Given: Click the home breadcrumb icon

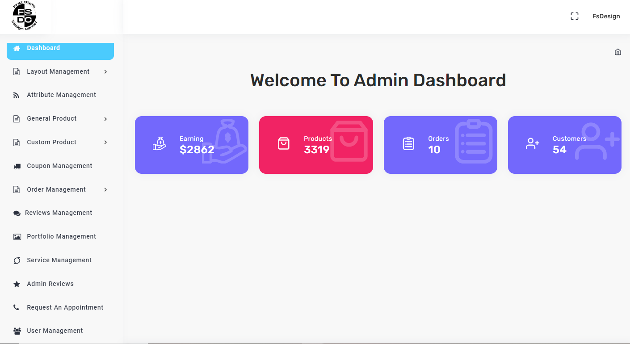Looking at the screenshot, I should click(x=618, y=52).
